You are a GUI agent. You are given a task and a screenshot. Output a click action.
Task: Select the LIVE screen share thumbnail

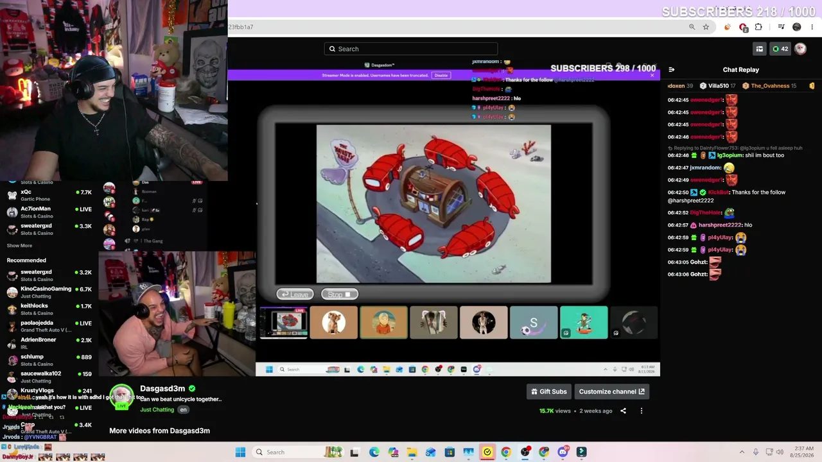(284, 322)
